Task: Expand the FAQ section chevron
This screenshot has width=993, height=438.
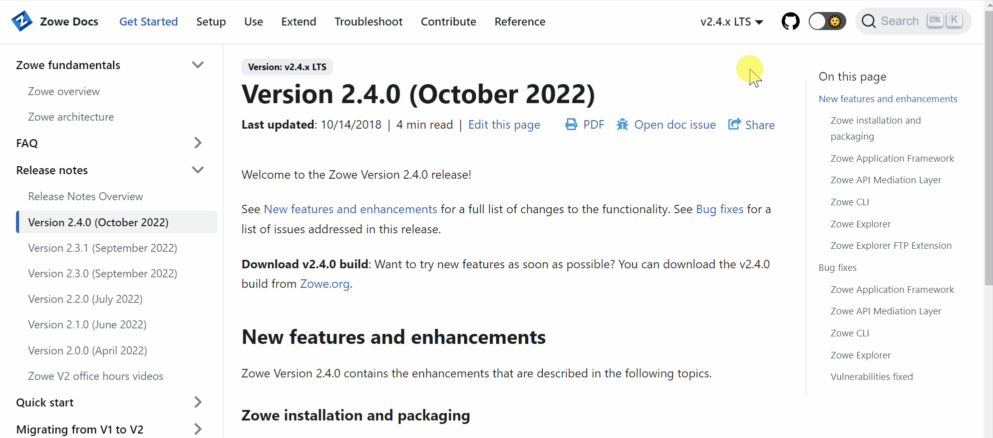Action: pos(198,143)
